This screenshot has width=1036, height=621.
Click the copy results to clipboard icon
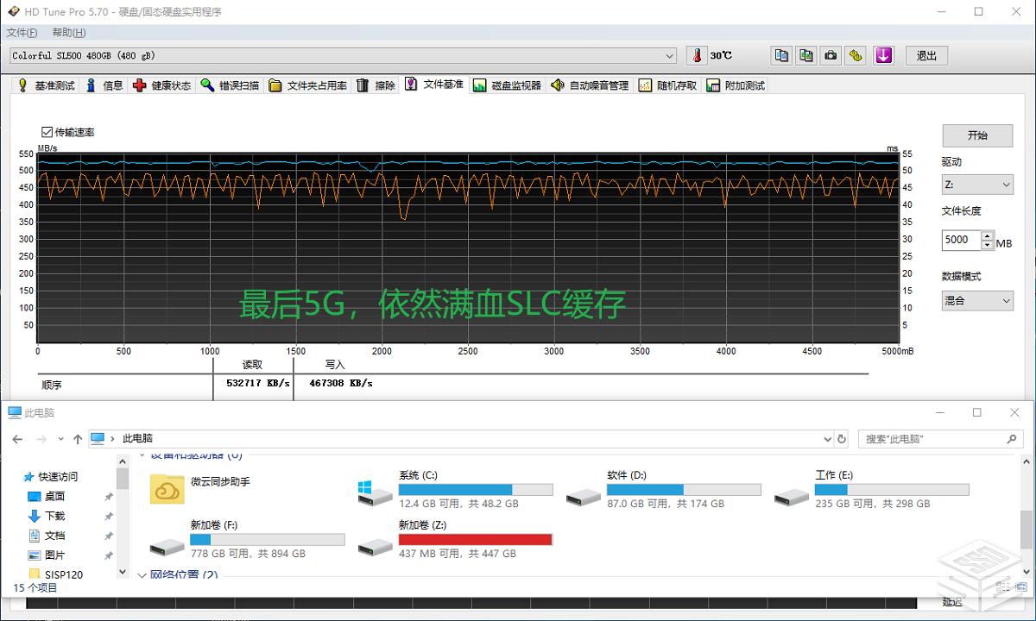click(x=781, y=55)
